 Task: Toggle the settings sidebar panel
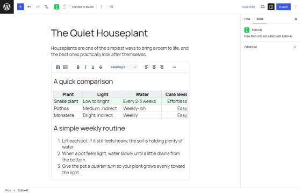point(271,7)
